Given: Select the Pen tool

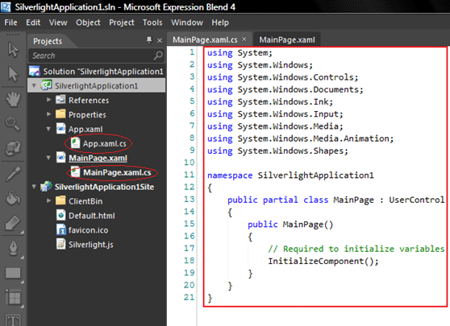Looking at the screenshot, I should [13, 248].
